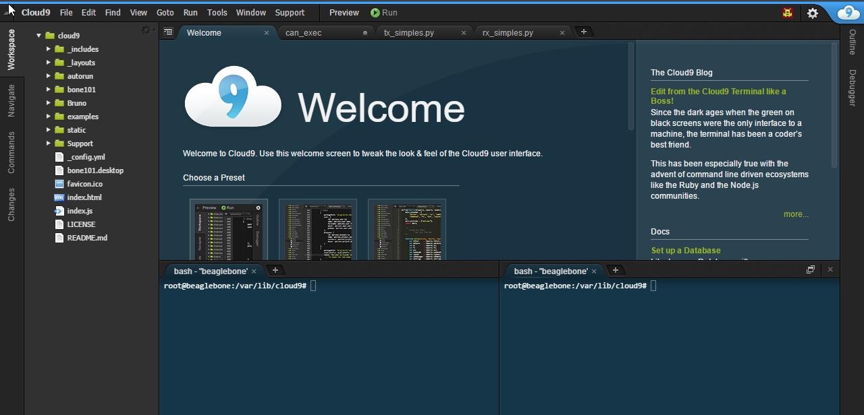Open the settings gear in top bar
This screenshot has width=864, height=415.
click(x=813, y=13)
